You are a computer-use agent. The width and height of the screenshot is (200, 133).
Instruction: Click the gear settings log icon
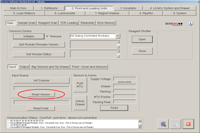pyautogui.click(x=175, y=123)
